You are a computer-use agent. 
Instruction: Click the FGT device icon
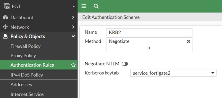(7, 6)
